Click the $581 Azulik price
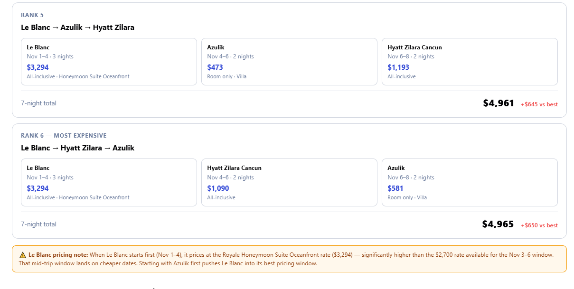Screen dimensions: 574x289 tap(395, 188)
